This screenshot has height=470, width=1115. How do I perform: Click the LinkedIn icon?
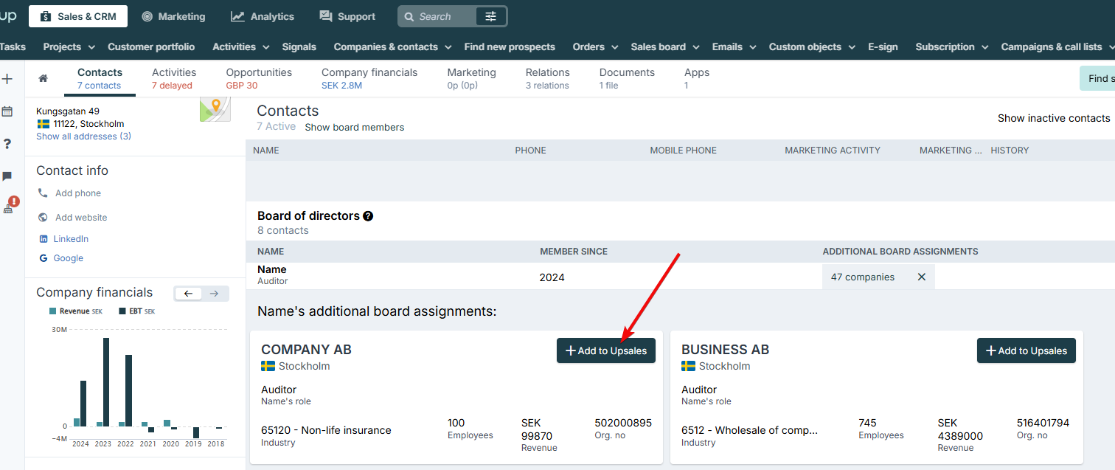[43, 239]
